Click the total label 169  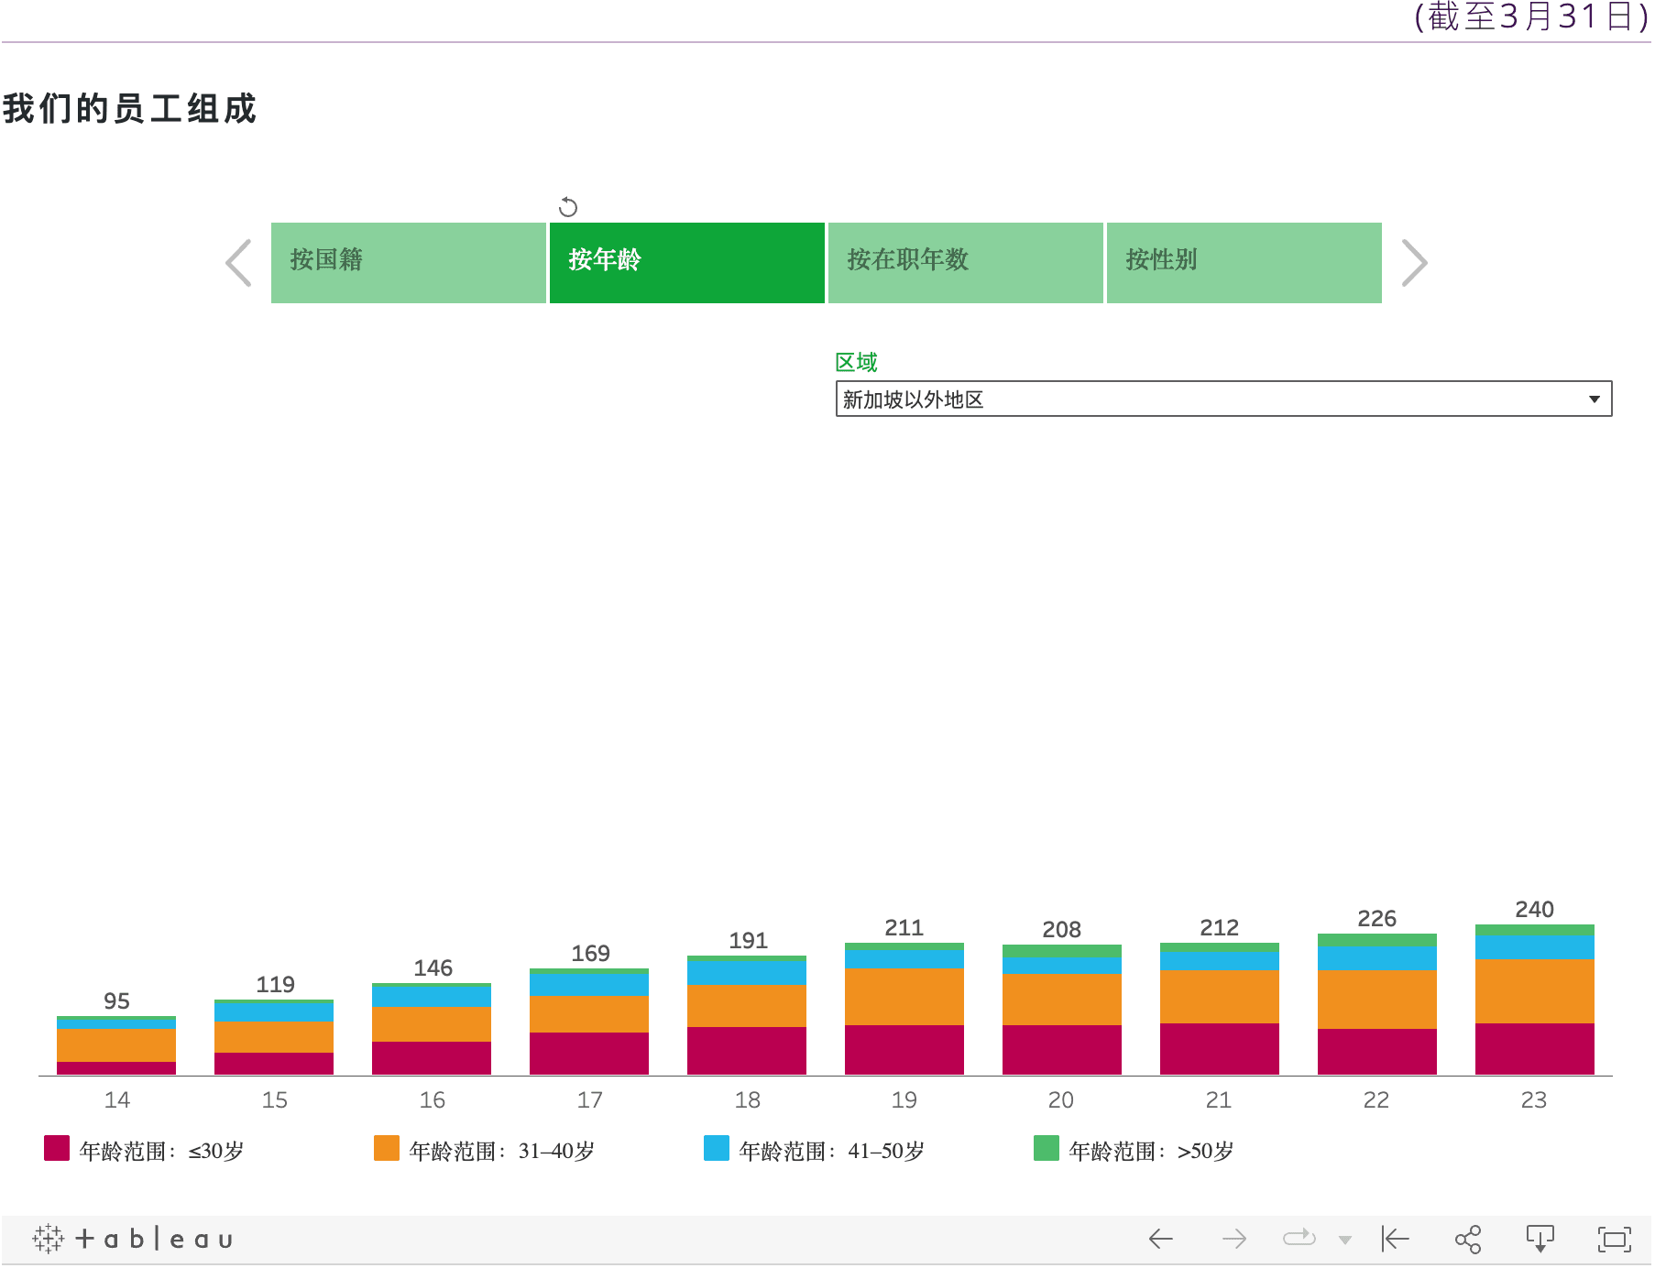[591, 954]
